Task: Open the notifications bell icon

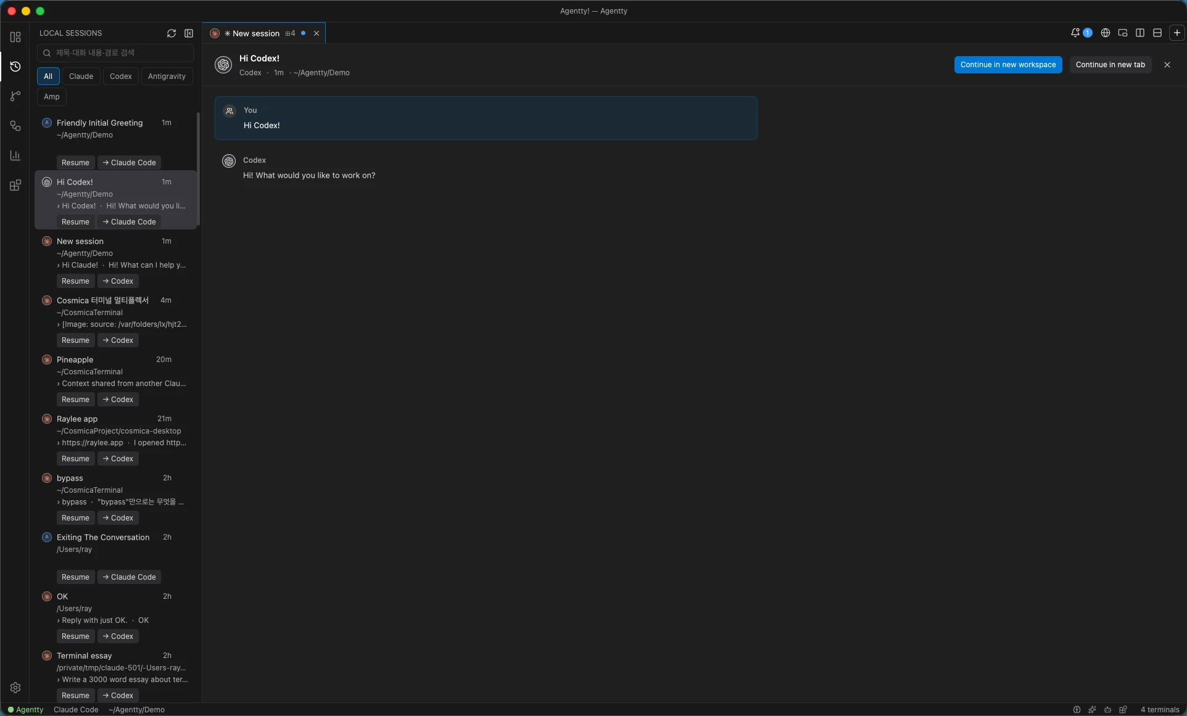Action: [1075, 33]
